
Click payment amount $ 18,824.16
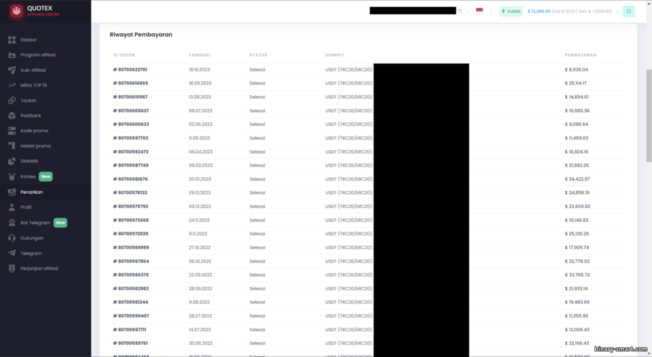(577, 152)
